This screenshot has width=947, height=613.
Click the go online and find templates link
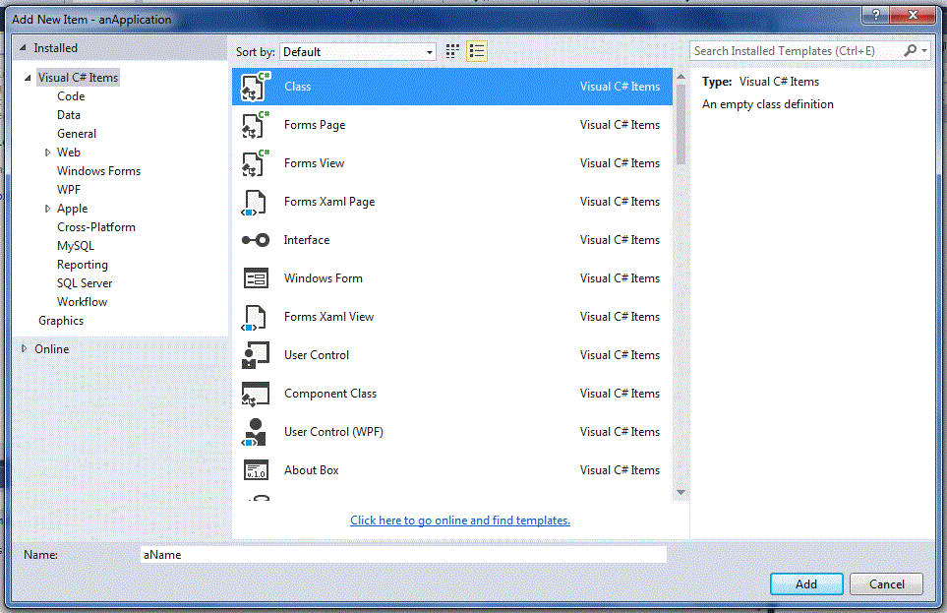tap(460, 521)
